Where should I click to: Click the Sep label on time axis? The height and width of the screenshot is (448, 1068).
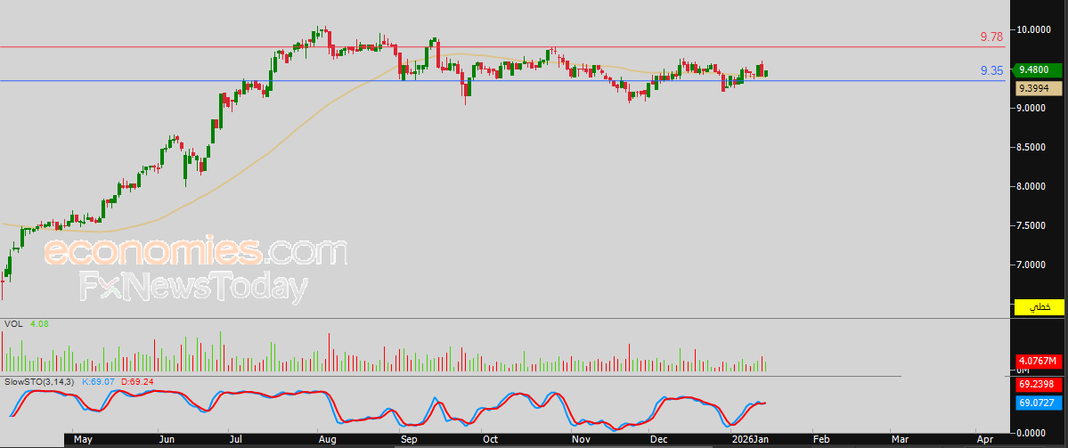(409, 440)
